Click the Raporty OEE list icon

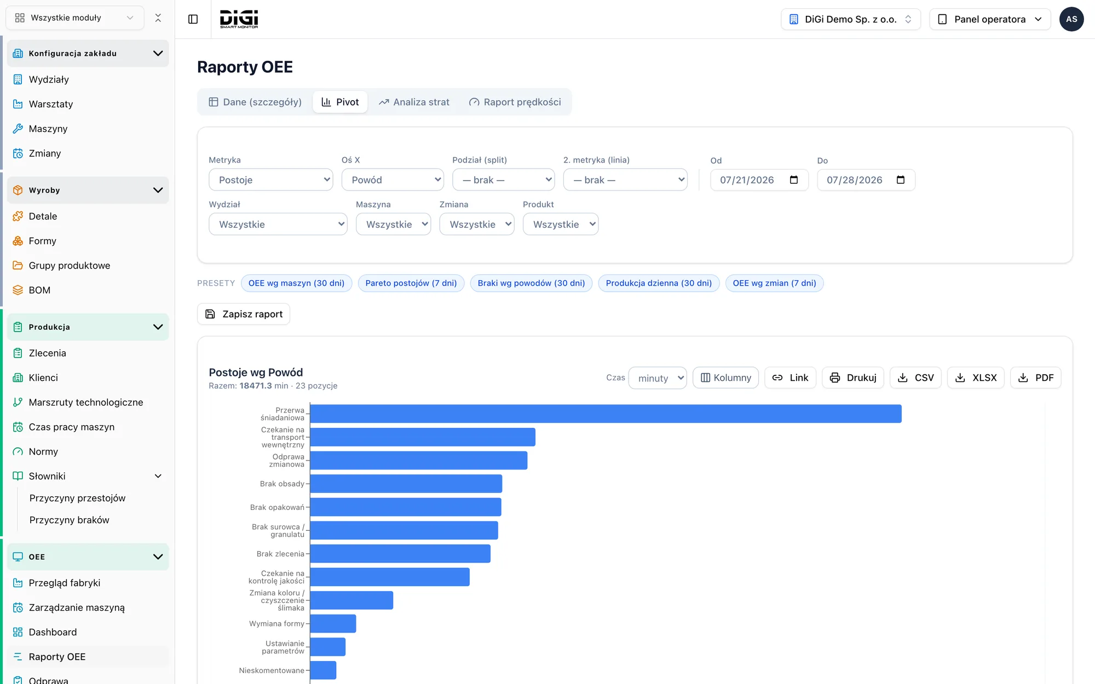18,657
